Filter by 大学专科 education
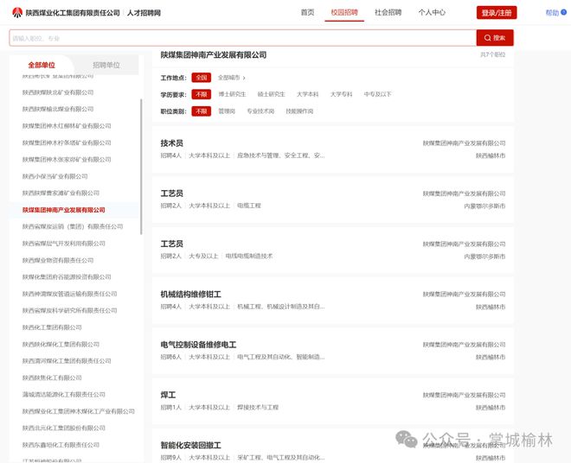 [341, 94]
